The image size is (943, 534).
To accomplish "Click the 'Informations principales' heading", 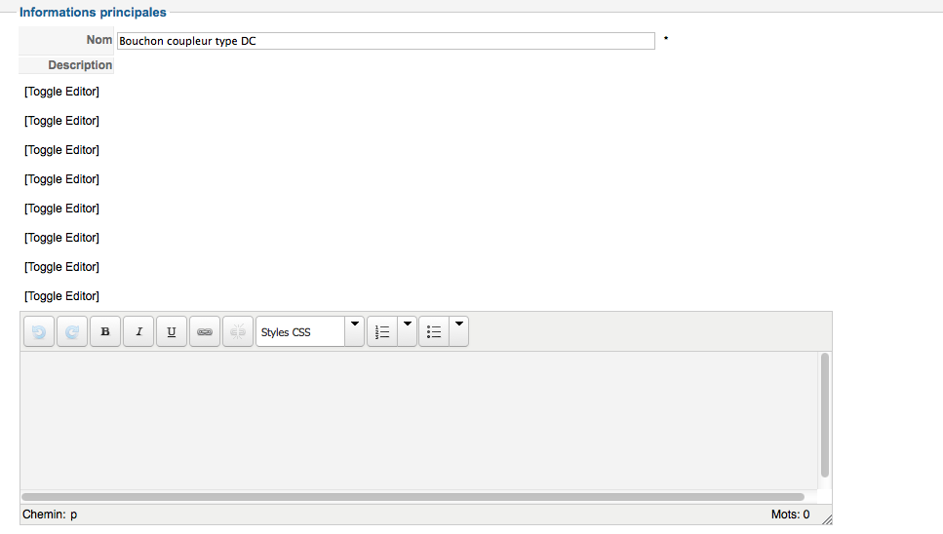I will click(93, 12).
